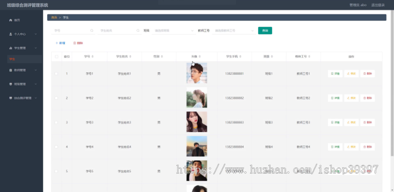Image resolution: width=394 pixels, height=192 pixels.
Task: Click the avatar photo of 学生姓名2
Action: pyautogui.click(x=197, y=98)
